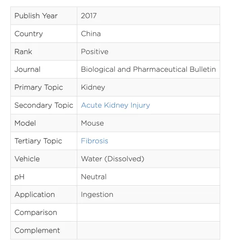This screenshot has height=244, width=239.
Task: Click the Neutral pH value
Action: click(x=94, y=177)
